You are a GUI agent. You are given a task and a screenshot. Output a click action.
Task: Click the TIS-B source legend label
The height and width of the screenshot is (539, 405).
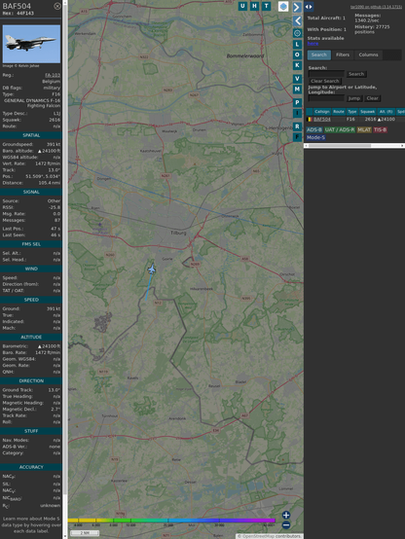(x=380, y=129)
